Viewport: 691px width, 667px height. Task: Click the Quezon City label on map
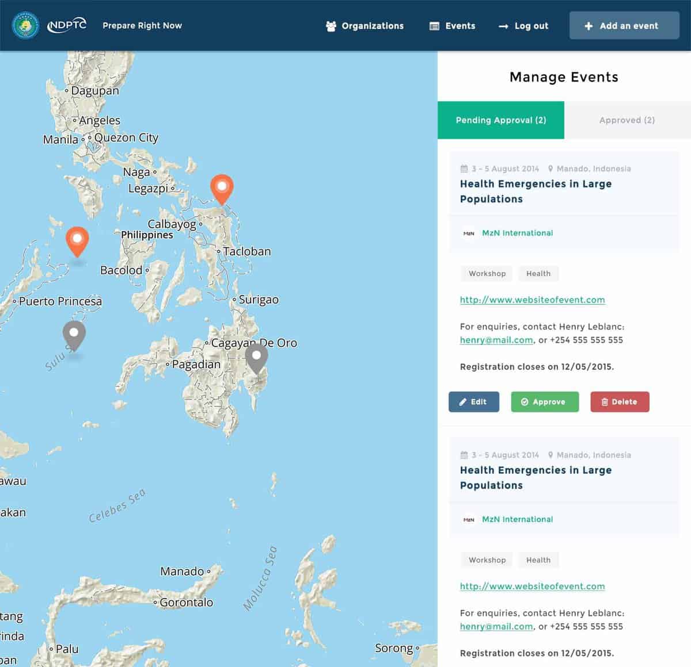pyautogui.click(x=126, y=138)
